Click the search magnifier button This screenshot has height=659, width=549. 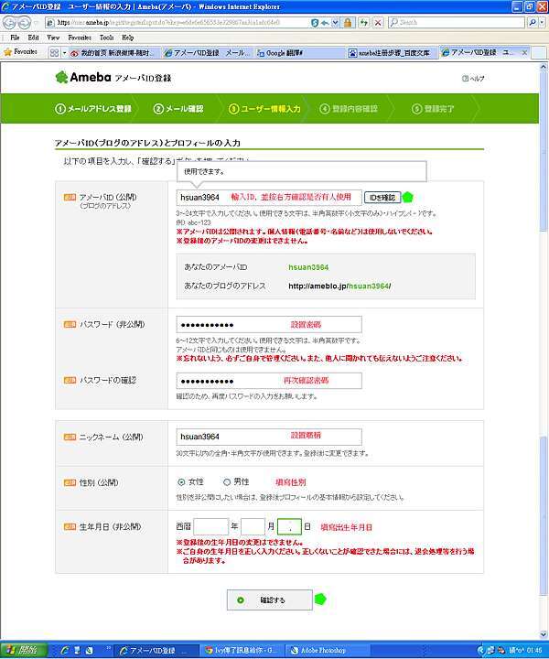click(532, 22)
